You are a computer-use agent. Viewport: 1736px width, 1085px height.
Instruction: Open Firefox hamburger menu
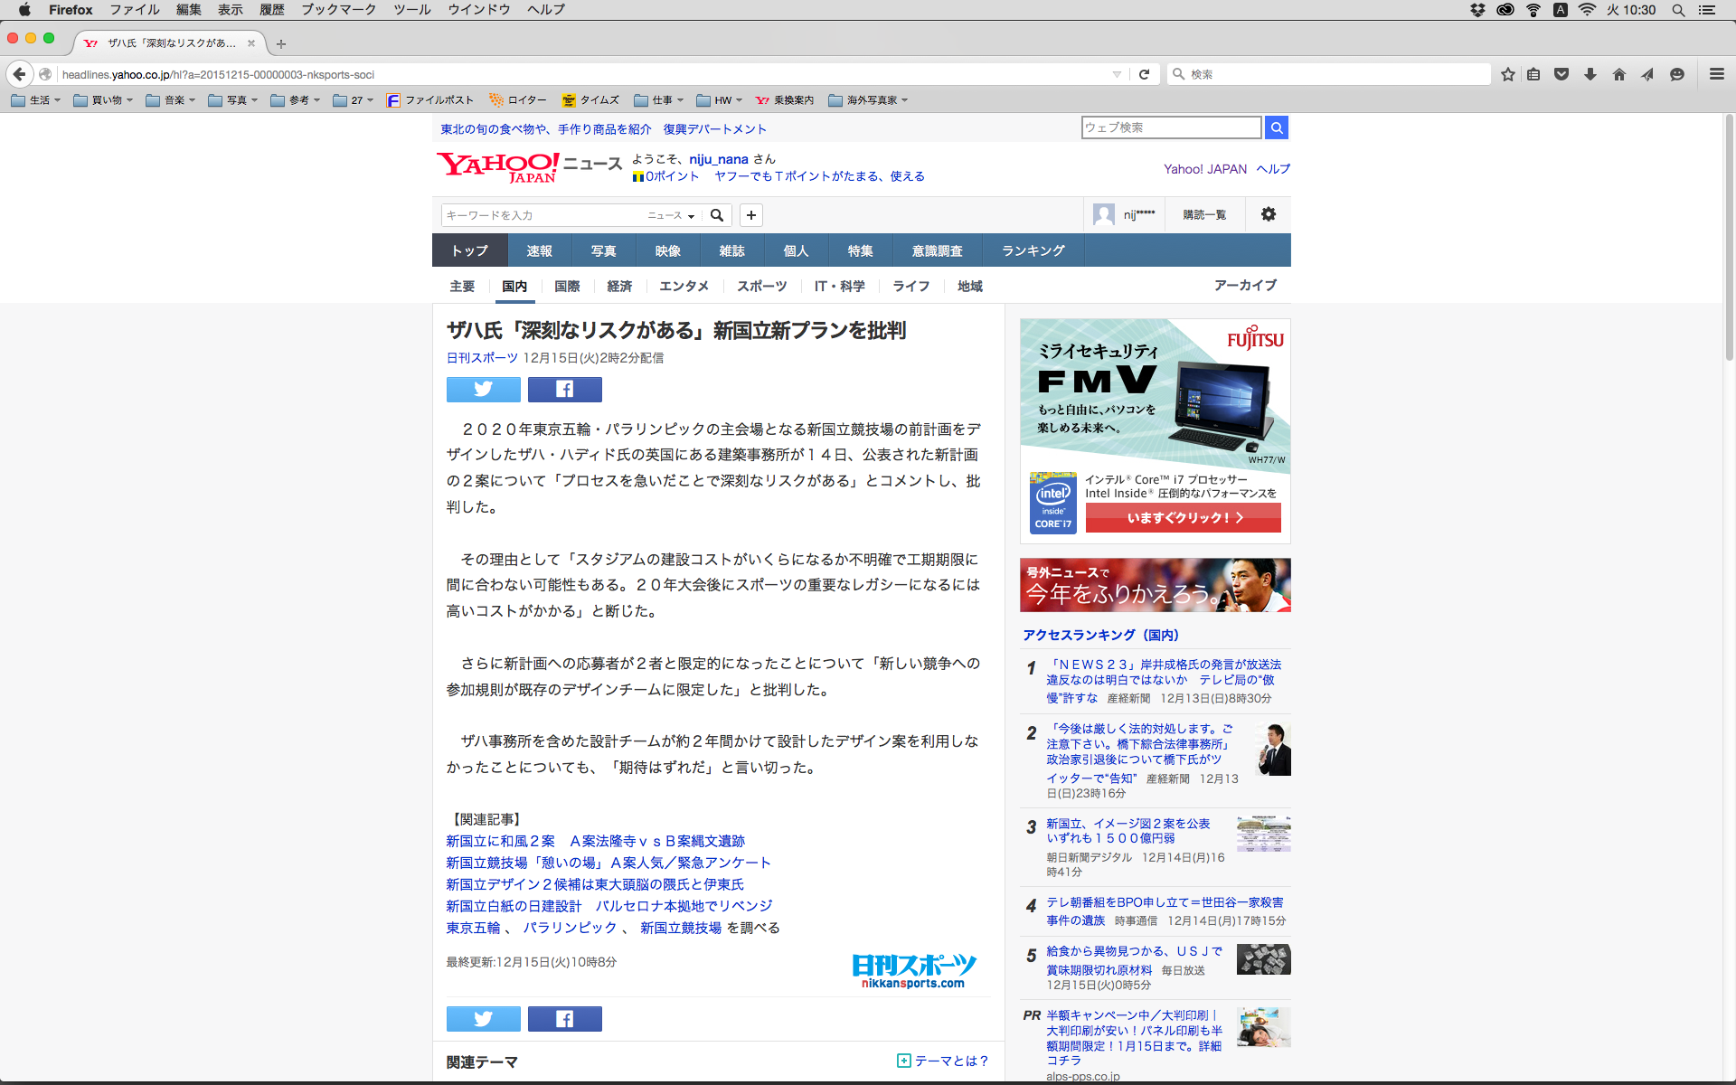coord(1716,74)
